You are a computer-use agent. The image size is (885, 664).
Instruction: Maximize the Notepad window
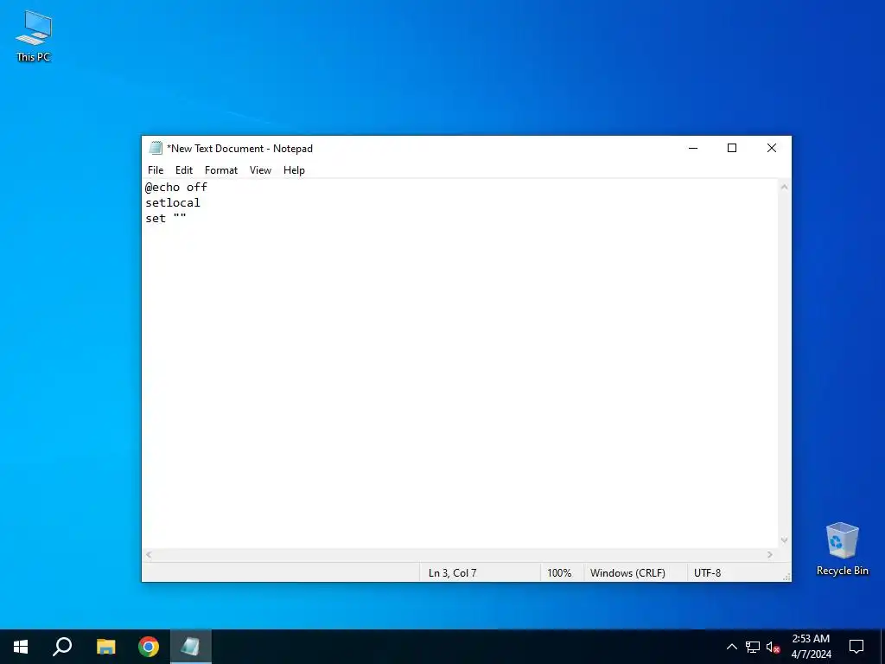pyautogui.click(x=732, y=148)
